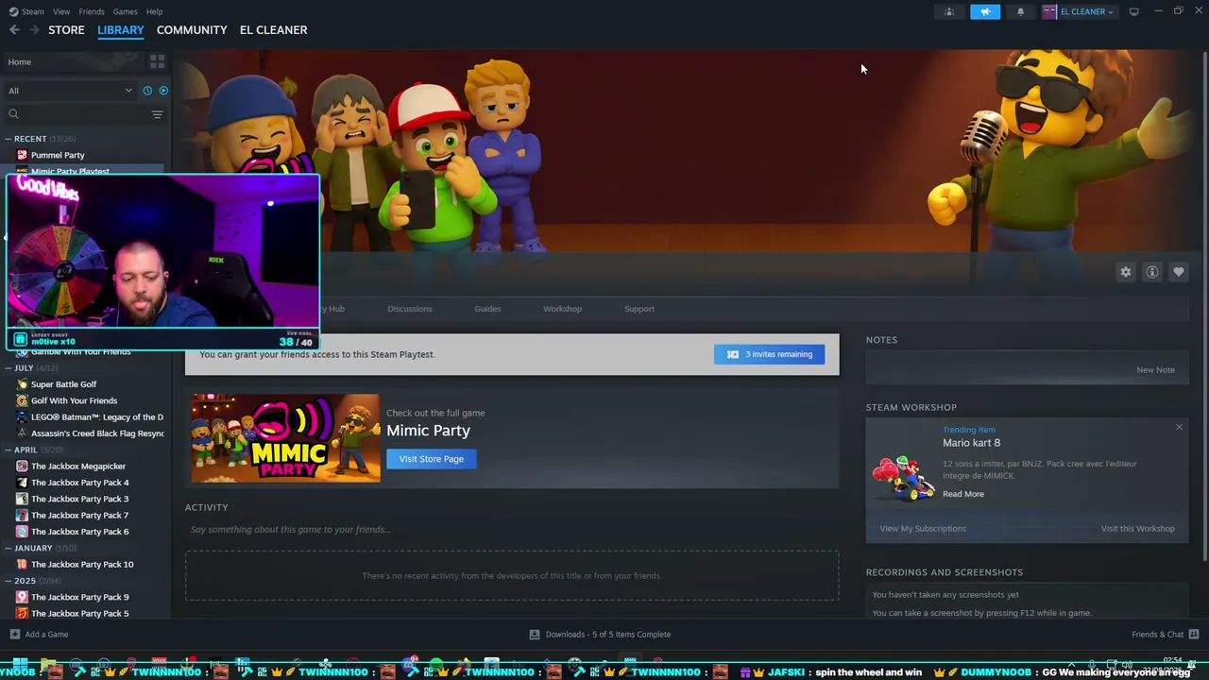This screenshot has height=680, width=1209.
Task: Open the Mimic Party banner thumbnail
Action: [x=285, y=438]
